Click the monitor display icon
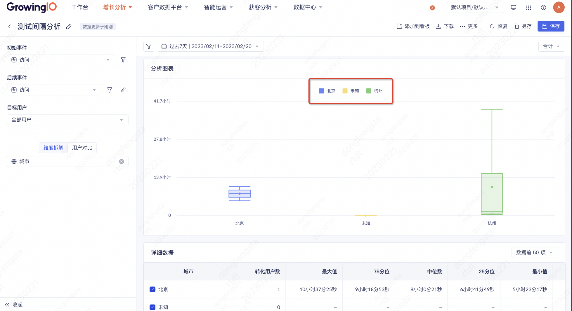572x311 pixels. coord(513,8)
